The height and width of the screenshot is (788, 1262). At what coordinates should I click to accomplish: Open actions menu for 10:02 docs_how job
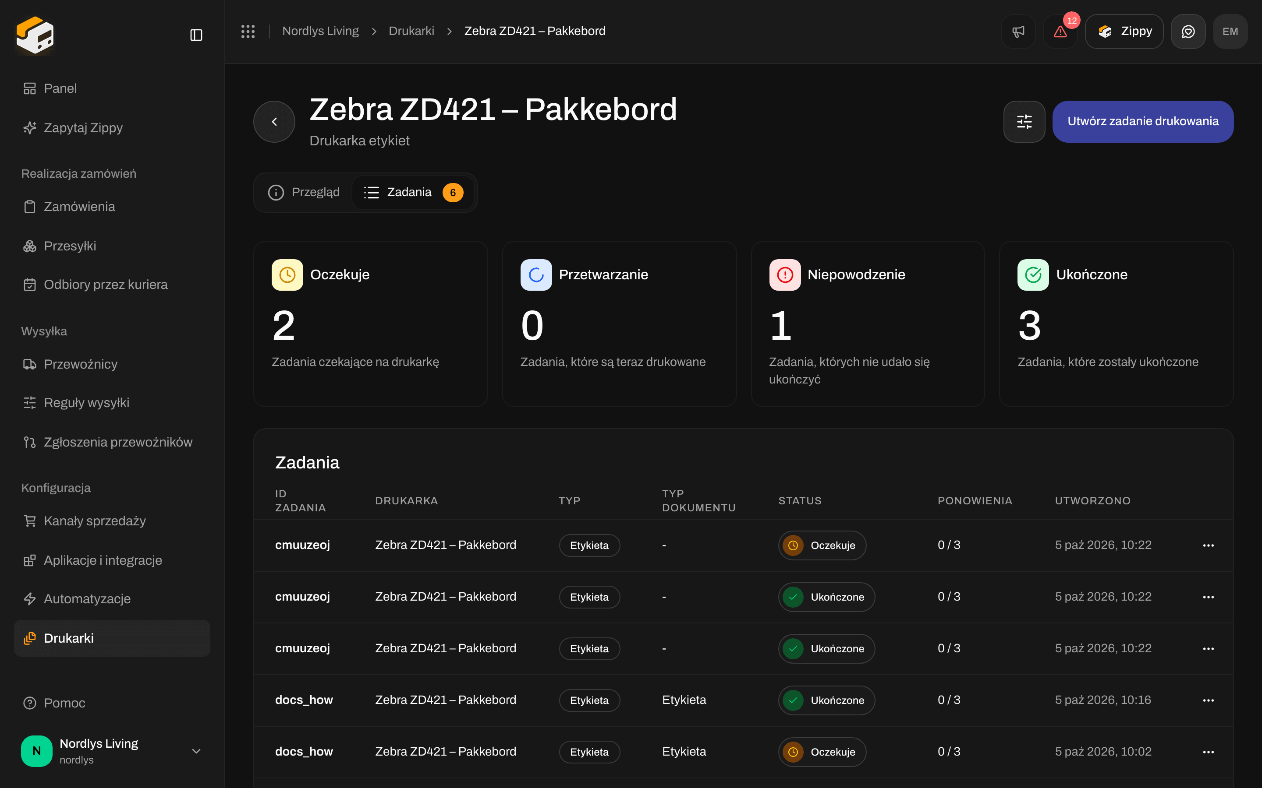1208,752
